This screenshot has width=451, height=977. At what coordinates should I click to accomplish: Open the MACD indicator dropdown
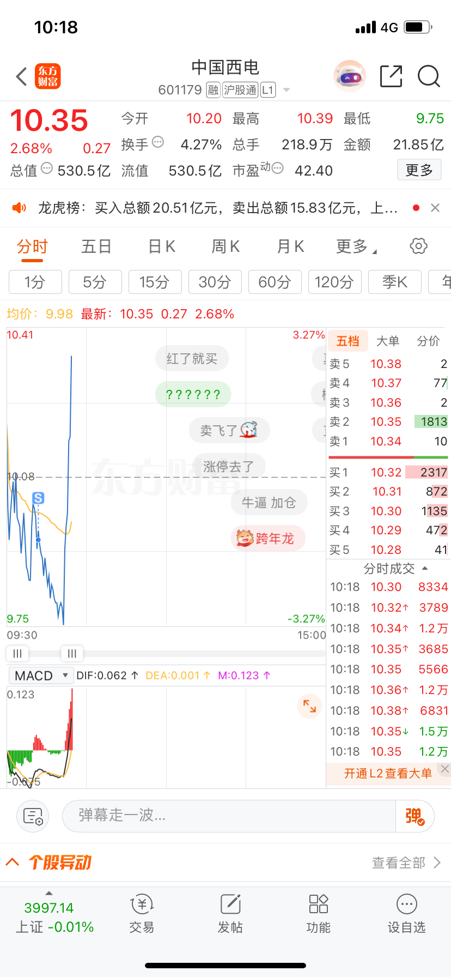(41, 676)
